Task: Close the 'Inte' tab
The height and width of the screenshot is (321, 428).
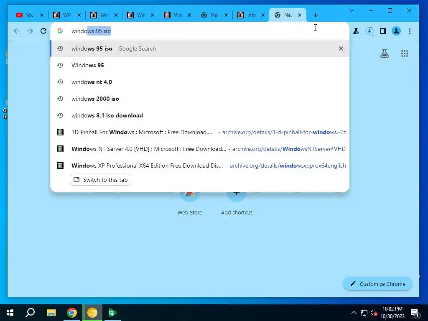Action: coord(263,15)
